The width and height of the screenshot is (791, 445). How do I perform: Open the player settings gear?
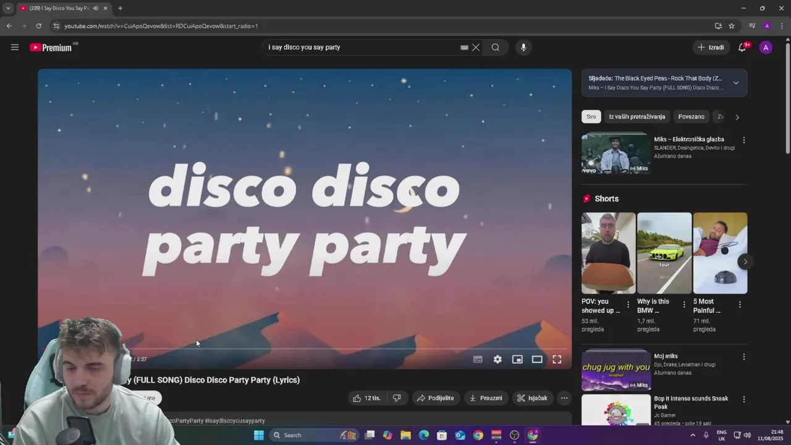[497, 359]
